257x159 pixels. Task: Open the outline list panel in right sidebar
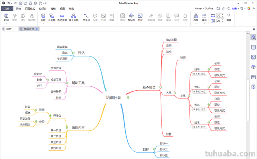click(x=253, y=47)
